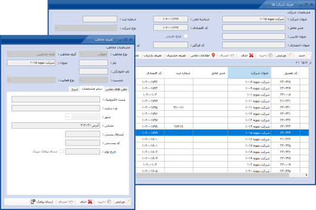This screenshot has height=210, width=316.
Task: Click the Cancel (انصراف) icon in company window
Action: pos(232,55)
